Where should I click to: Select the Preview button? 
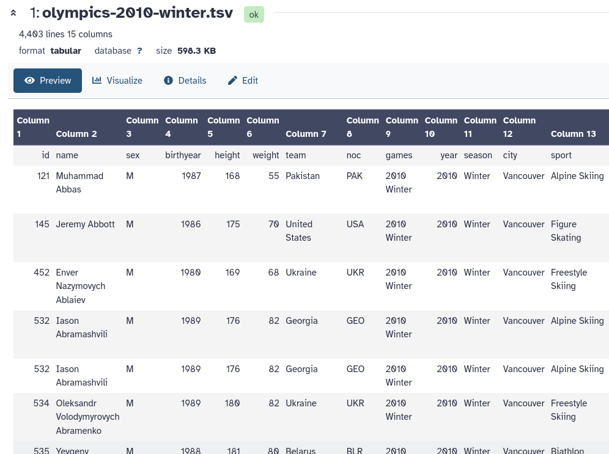tap(48, 80)
